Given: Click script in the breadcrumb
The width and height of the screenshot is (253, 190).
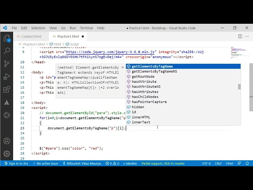Looking at the screenshot, I should click(74, 44).
